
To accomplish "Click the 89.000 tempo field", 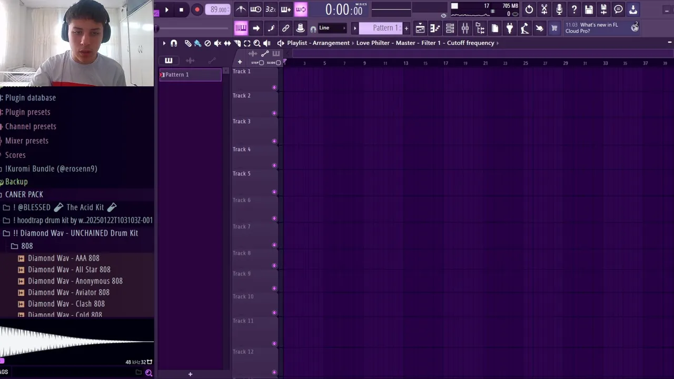I will click(218, 9).
